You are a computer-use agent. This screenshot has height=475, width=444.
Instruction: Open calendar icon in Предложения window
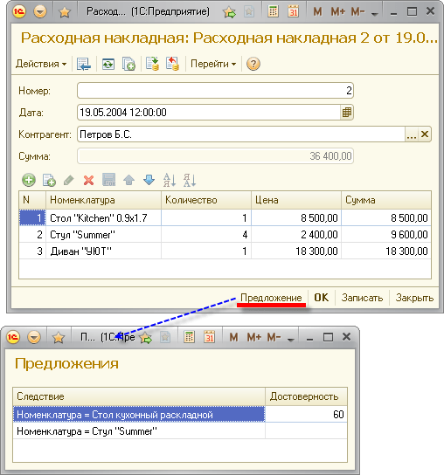click(209, 337)
